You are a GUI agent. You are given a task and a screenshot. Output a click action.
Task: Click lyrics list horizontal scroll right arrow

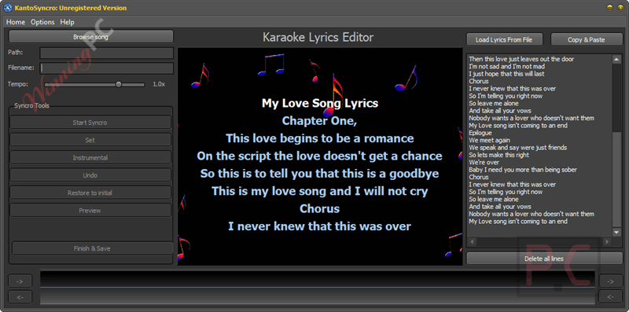click(607, 242)
